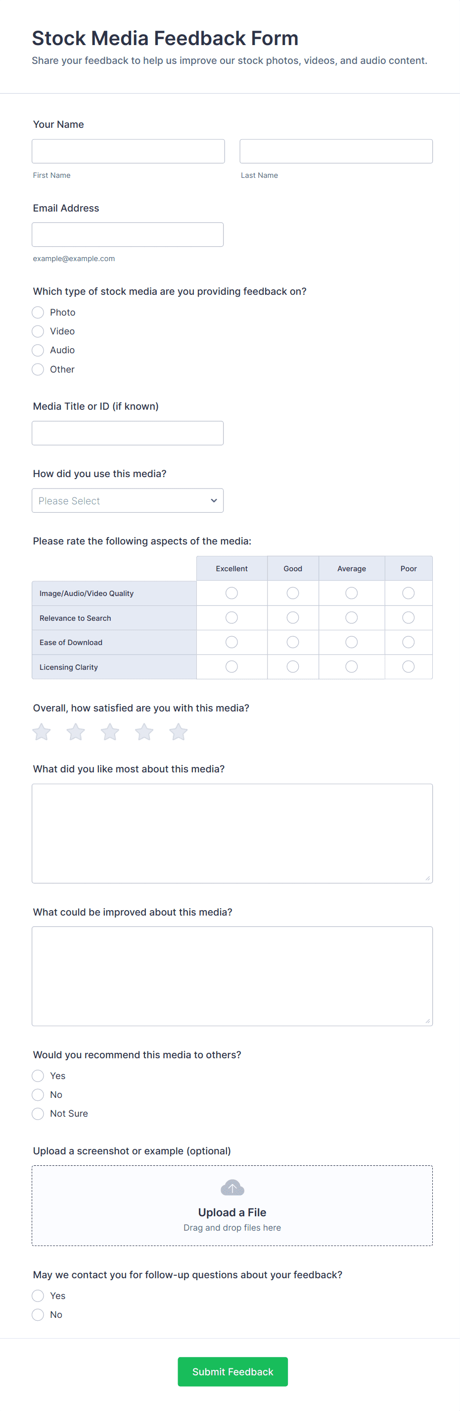Click the second satisfaction star
460x1411 pixels.
(x=76, y=732)
